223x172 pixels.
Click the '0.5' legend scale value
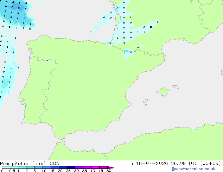pyautogui.click(x=12, y=171)
